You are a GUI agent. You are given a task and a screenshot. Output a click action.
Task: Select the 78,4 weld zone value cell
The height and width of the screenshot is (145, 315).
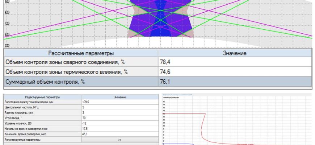(234, 62)
